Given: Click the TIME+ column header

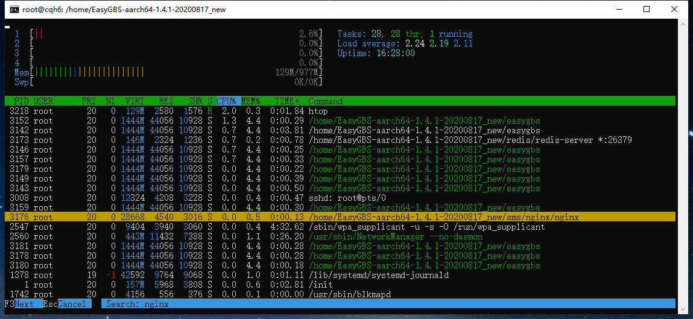Looking at the screenshot, I should point(287,101).
